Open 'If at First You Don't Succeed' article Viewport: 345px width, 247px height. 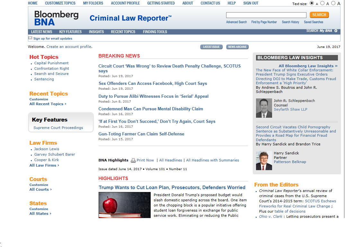157,121
